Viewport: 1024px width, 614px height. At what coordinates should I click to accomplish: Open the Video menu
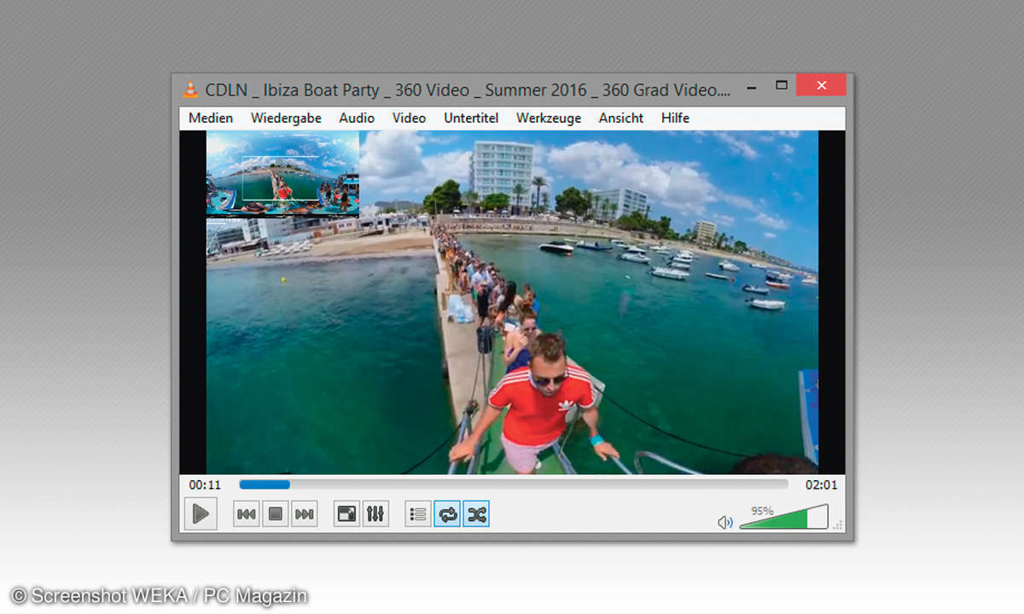tap(409, 118)
